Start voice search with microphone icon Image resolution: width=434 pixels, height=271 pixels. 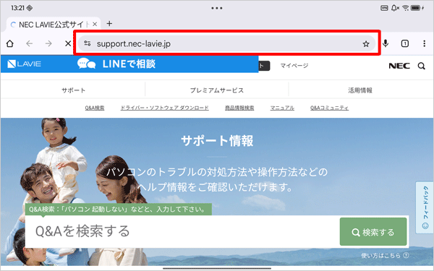(x=386, y=43)
